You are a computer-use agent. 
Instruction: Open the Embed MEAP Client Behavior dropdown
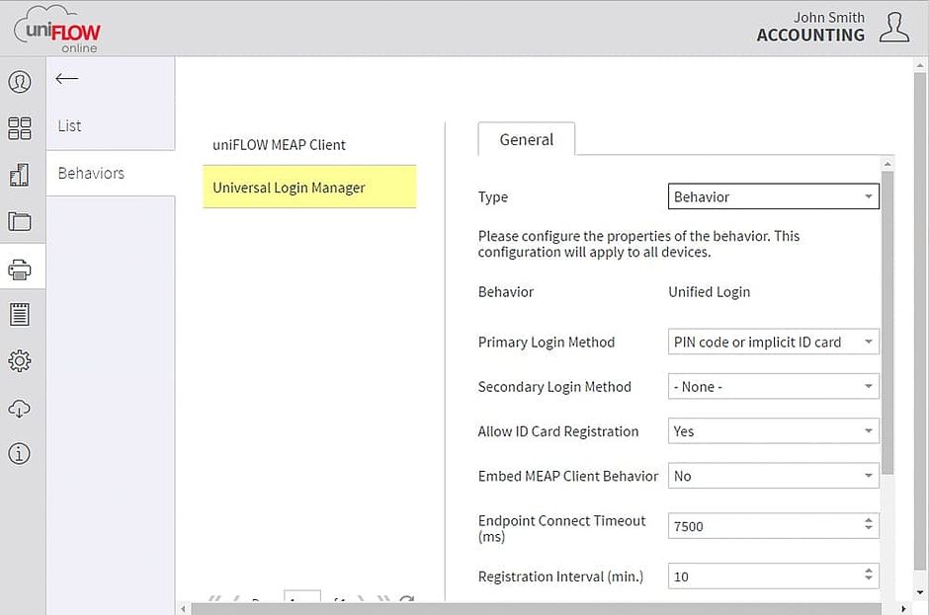coord(773,476)
